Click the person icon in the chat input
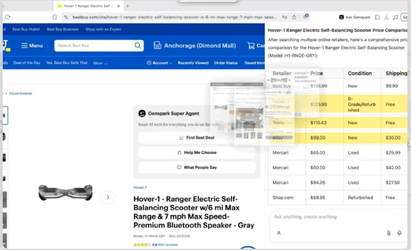The width and height of the screenshot is (411, 250). click(x=279, y=233)
